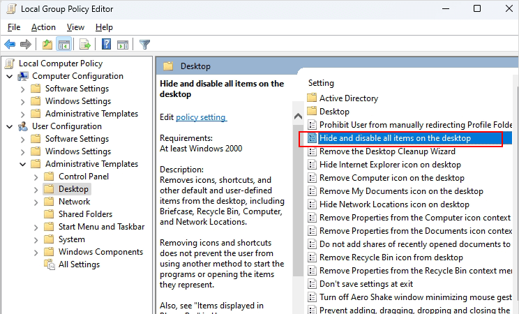Collapse the Computer Configuration node
This screenshot has width=519, height=314.
pyautogui.click(x=10, y=77)
